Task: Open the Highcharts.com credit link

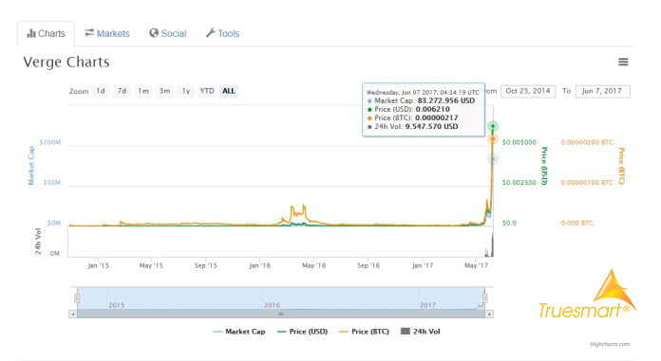Action: click(610, 344)
